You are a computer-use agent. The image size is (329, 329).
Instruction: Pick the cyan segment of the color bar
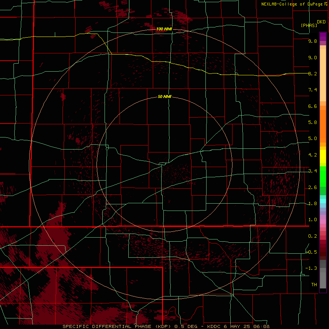[323, 201]
